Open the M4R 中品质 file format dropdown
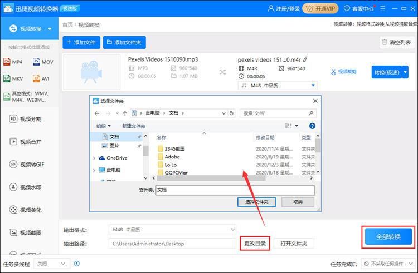 click(x=278, y=85)
